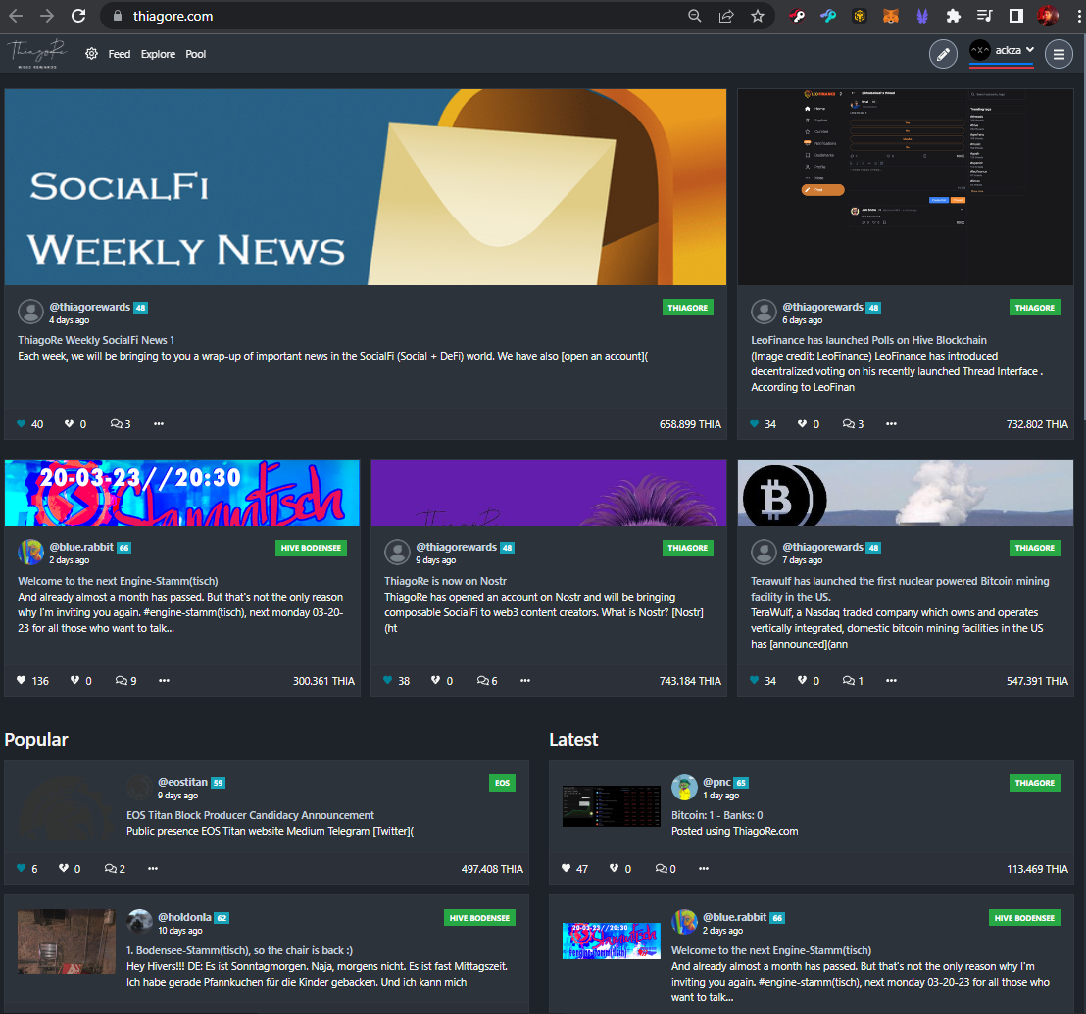1086x1014 pixels.
Task: Open @holdonla profile link
Action: point(184,917)
